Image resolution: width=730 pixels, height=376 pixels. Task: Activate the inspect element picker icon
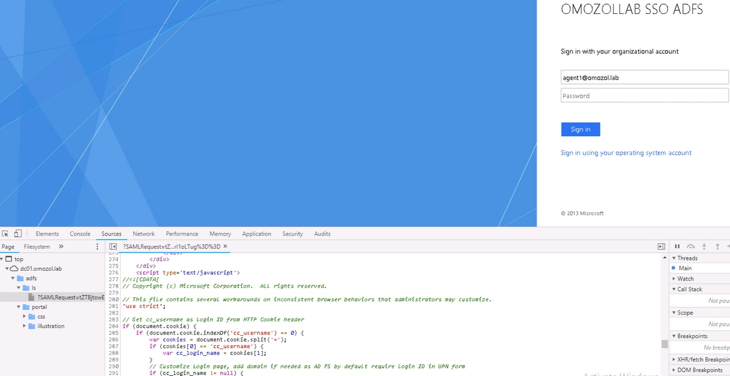(x=5, y=234)
